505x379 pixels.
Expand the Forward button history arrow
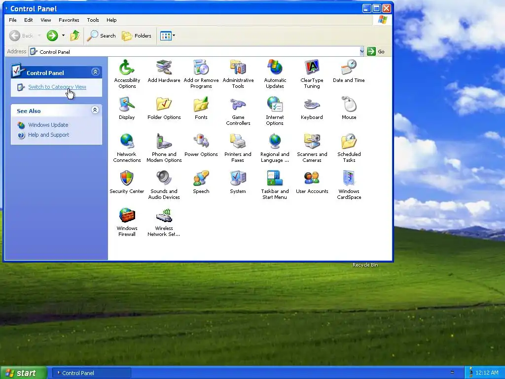click(x=63, y=36)
